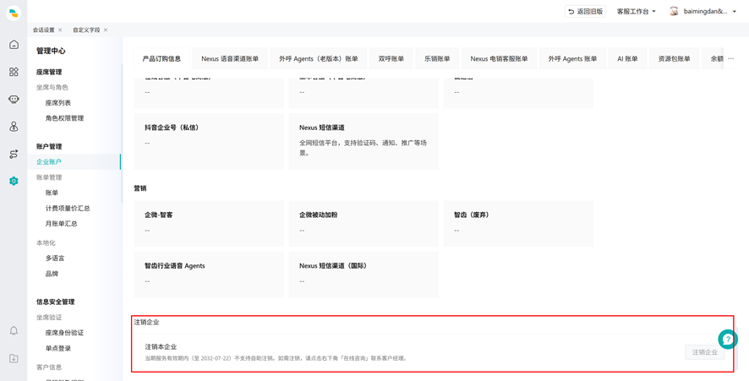
Task: Switch to the Nexus 语音渠道账单 tab
Action: (x=230, y=59)
